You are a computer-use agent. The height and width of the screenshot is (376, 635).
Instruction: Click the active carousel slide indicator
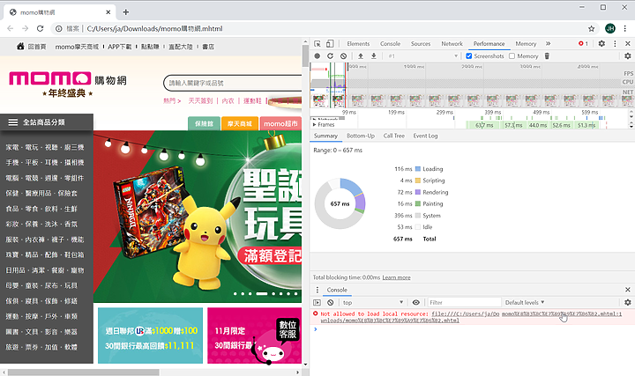pos(262,293)
